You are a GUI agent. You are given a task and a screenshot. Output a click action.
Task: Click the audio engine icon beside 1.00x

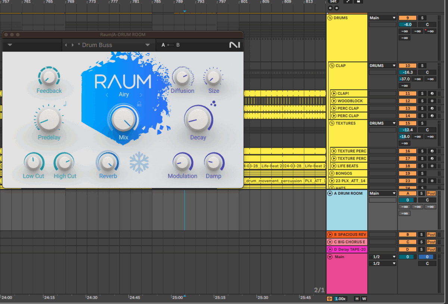330,298
